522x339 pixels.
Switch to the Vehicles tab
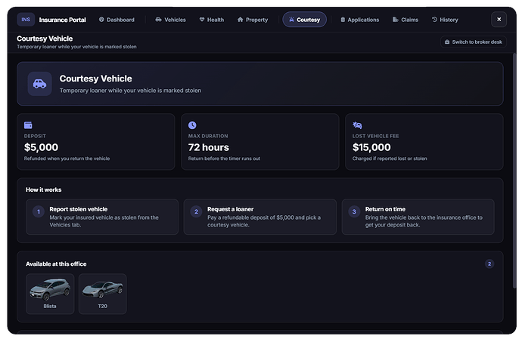click(x=170, y=20)
